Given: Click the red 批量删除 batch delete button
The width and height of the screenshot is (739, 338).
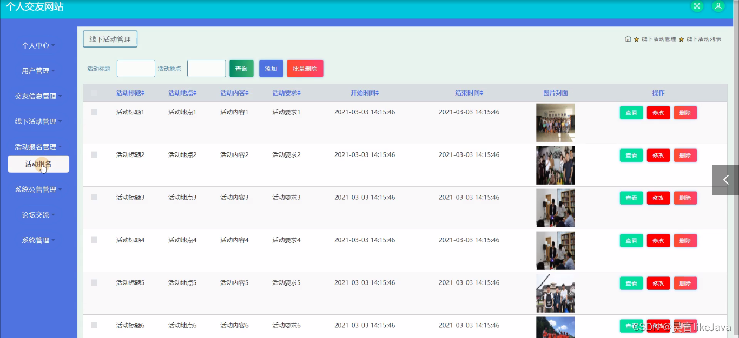Looking at the screenshot, I should coord(305,69).
